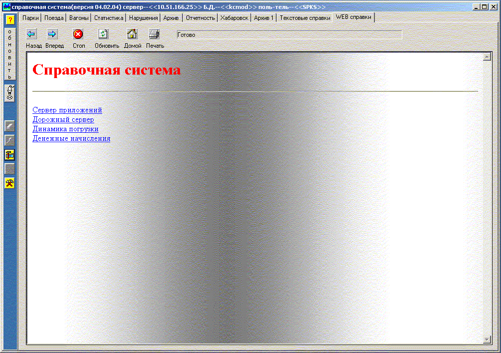This screenshot has height=353, width=501.
Task: Close the справочная система window
Action: point(494,6)
